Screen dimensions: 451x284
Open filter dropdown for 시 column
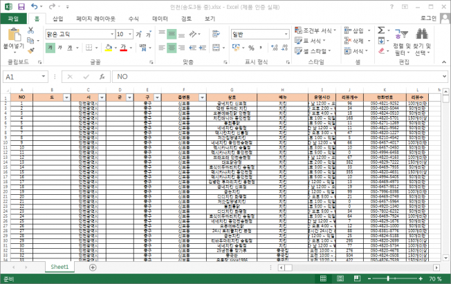click(x=102, y=97)
